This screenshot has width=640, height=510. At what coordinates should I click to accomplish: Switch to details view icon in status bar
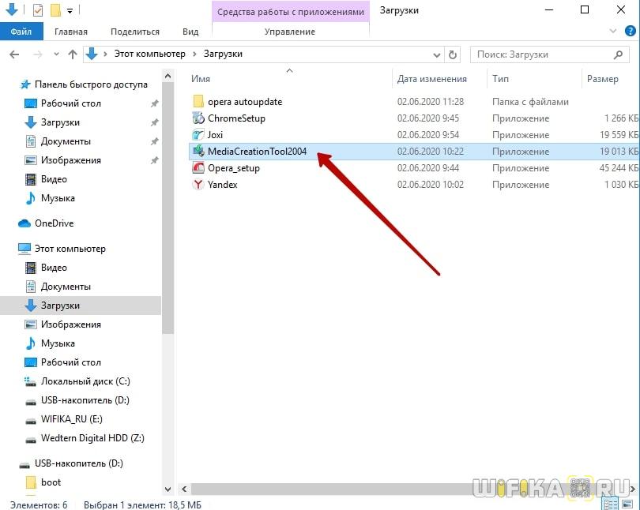tap(610, 504)
